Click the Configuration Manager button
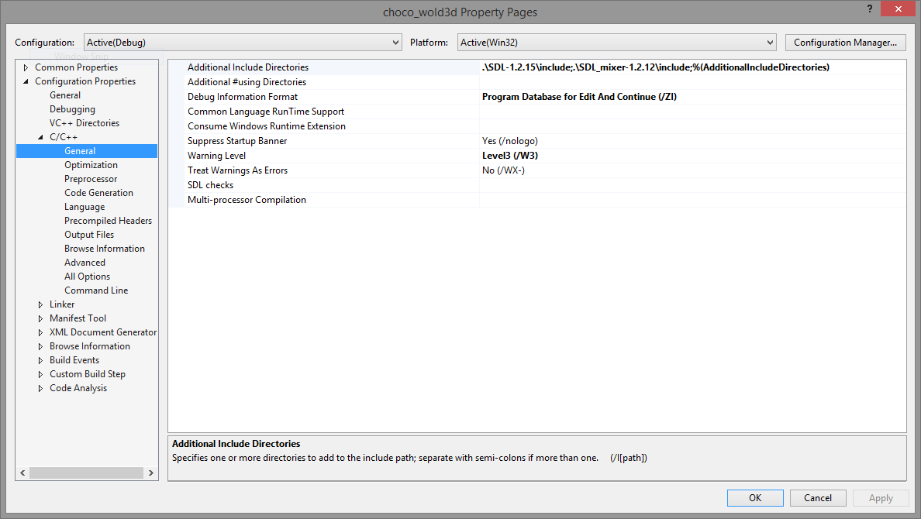 (x=845, y=43)
